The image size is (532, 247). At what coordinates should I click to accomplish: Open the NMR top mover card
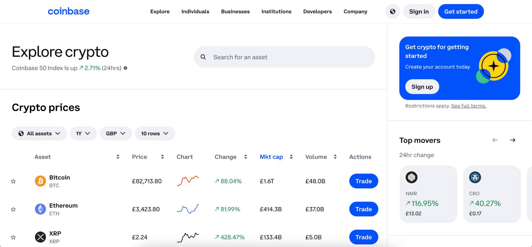(x=428, y=194)
